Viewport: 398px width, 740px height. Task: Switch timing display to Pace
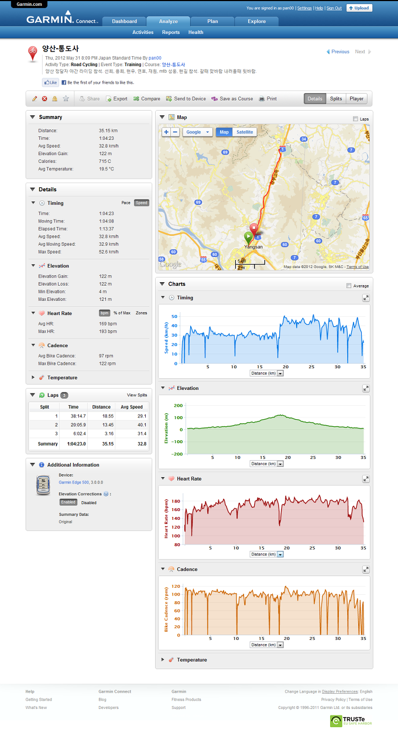[126, 203]
